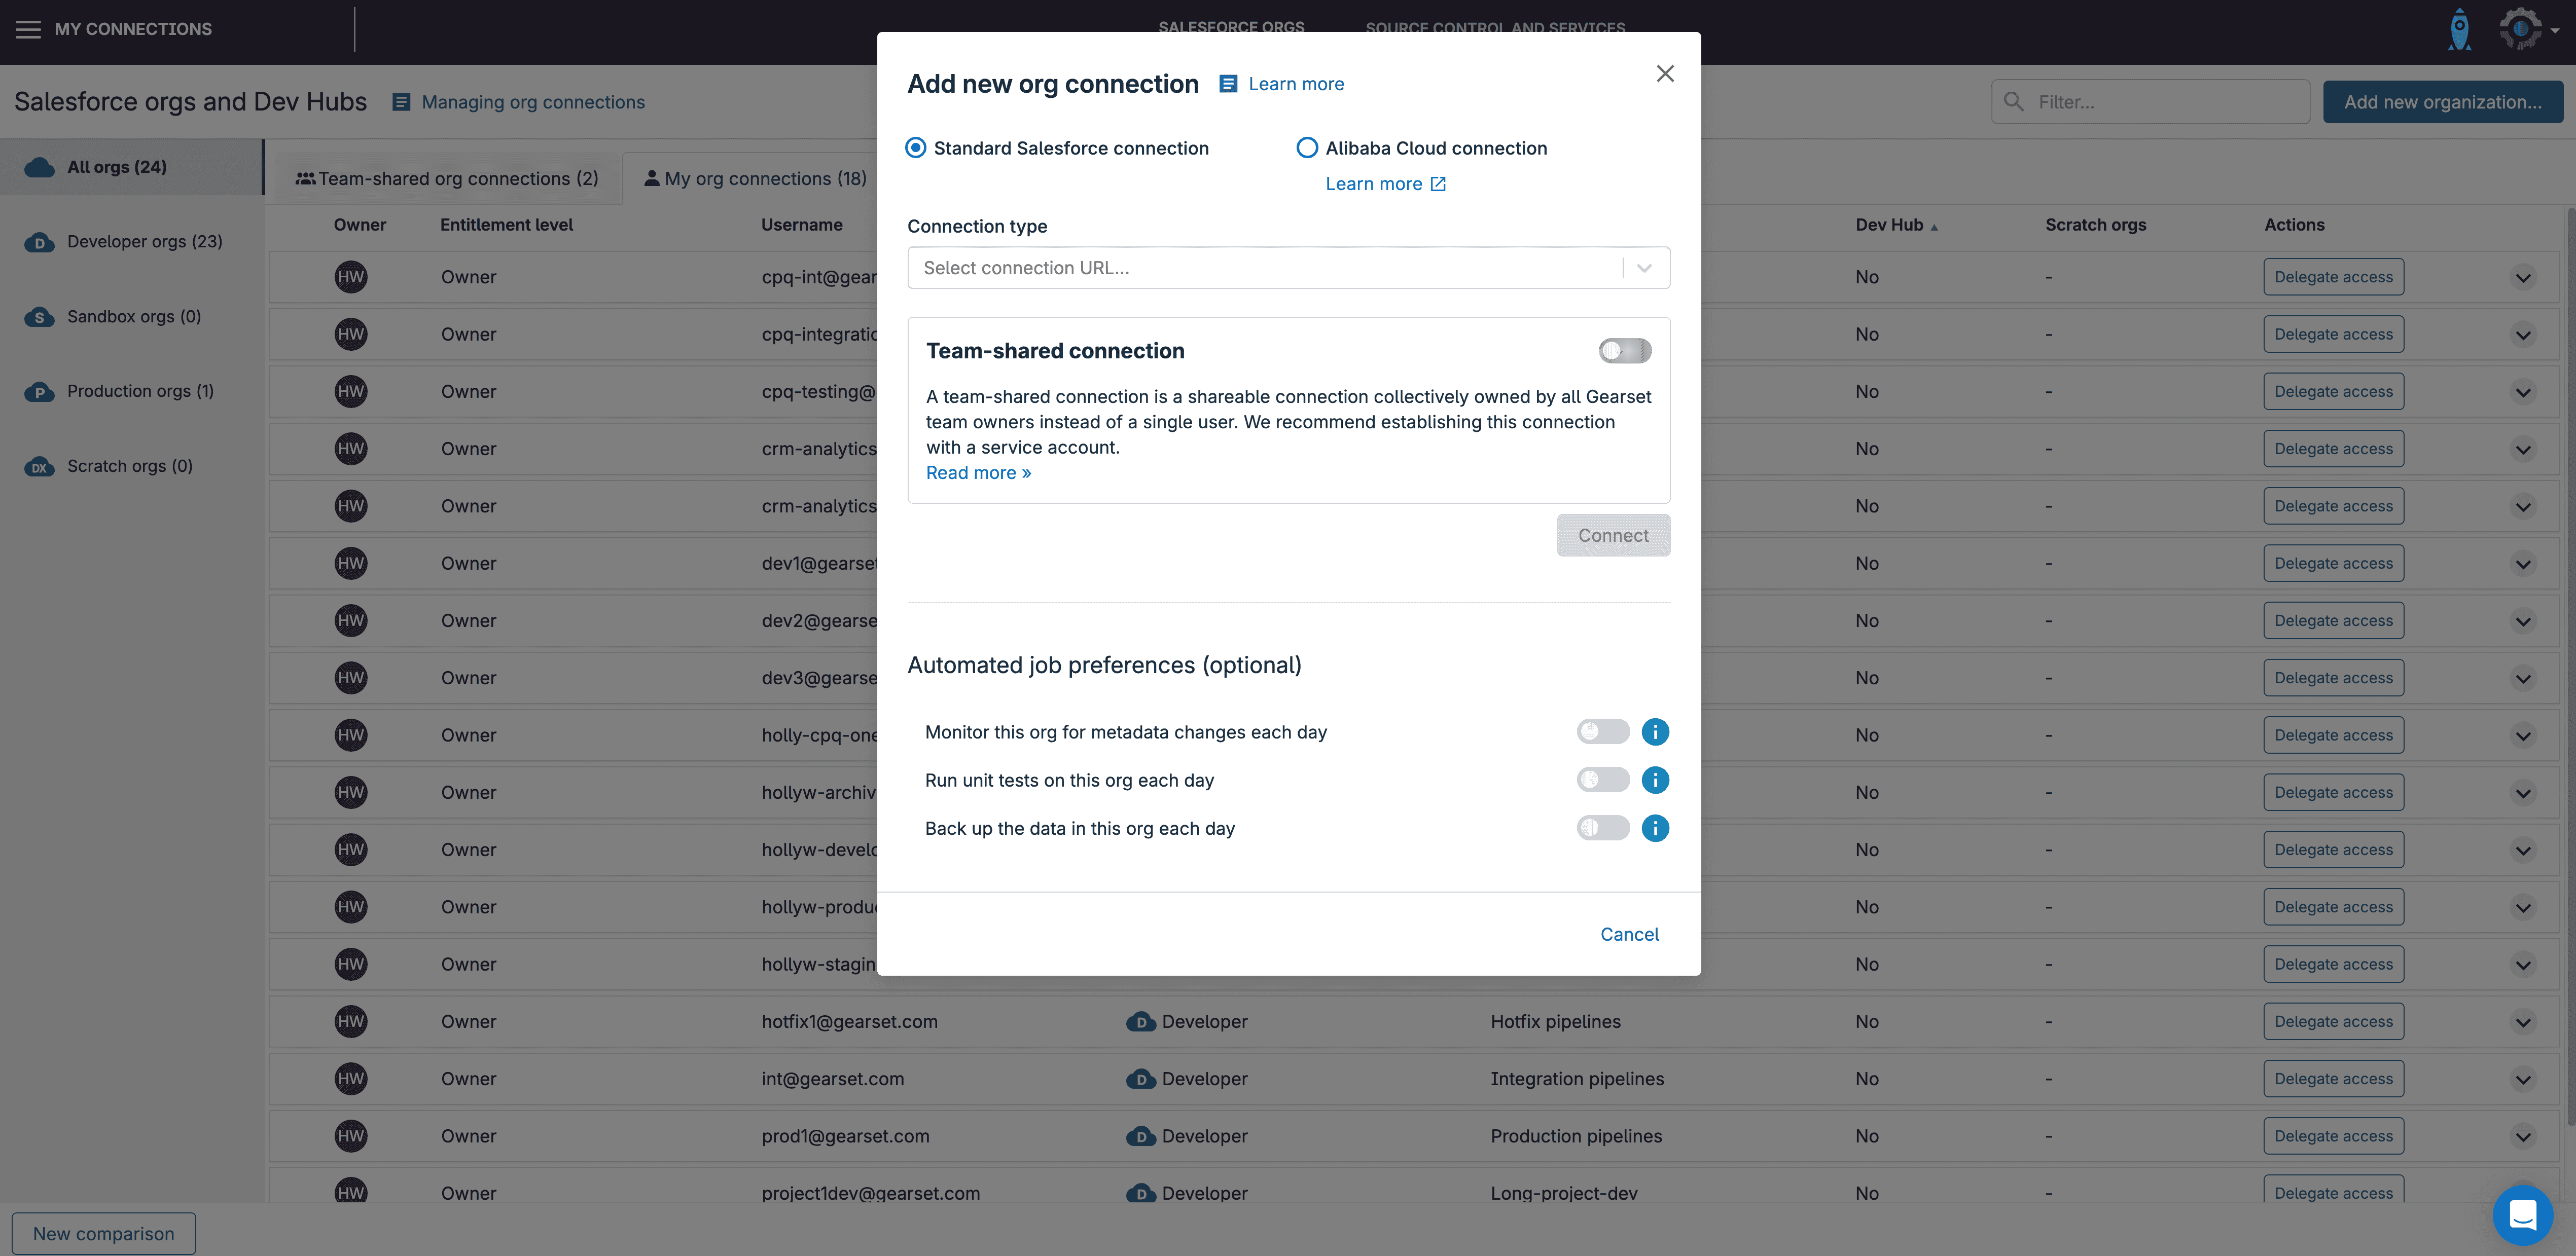The width and height of the screenshot is (2576, 1256).
Task: Click info icon for unit tests
Action: click(x=1655, y=781)
